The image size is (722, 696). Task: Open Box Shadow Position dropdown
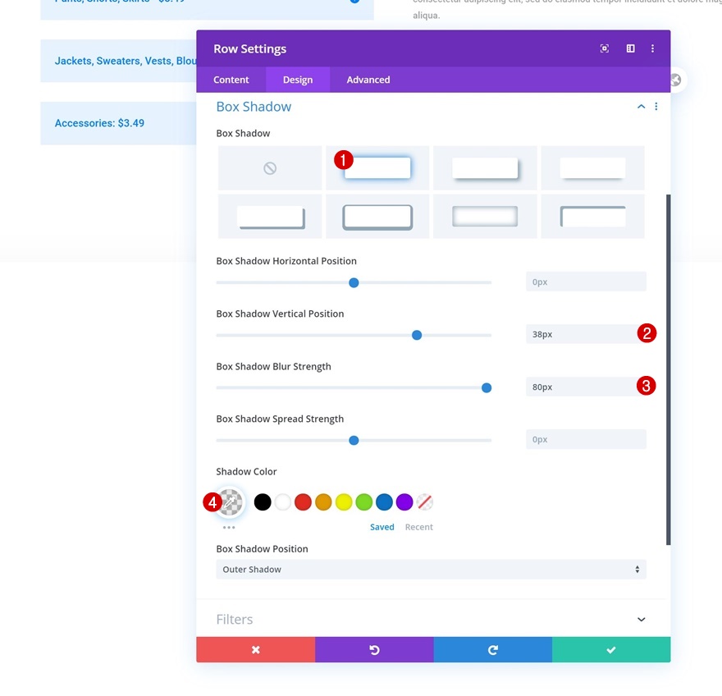[431, 570]
